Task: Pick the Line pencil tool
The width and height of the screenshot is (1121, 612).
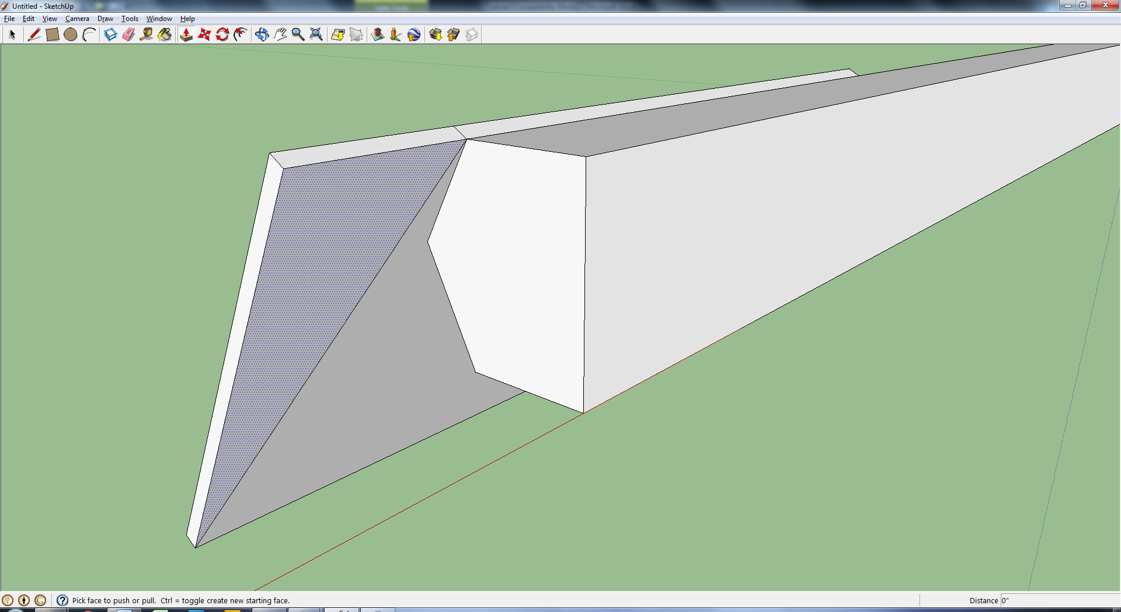Action: 34,34
